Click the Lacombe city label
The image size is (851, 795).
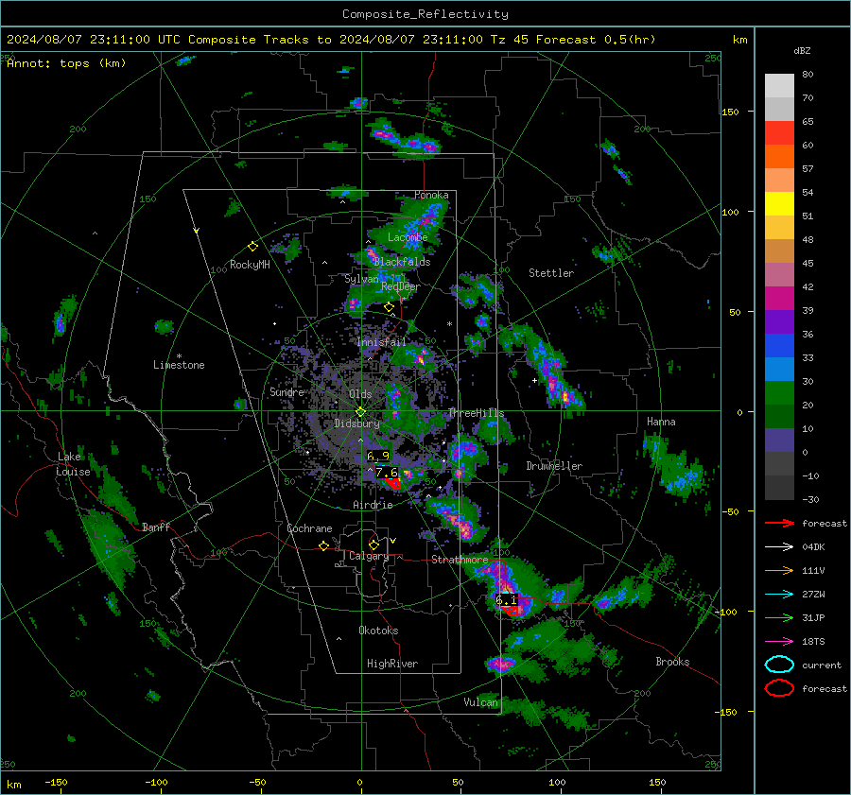(408, 237)
